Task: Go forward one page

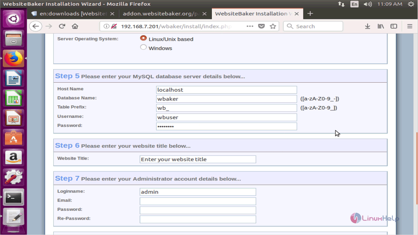Action: point(49,26)
